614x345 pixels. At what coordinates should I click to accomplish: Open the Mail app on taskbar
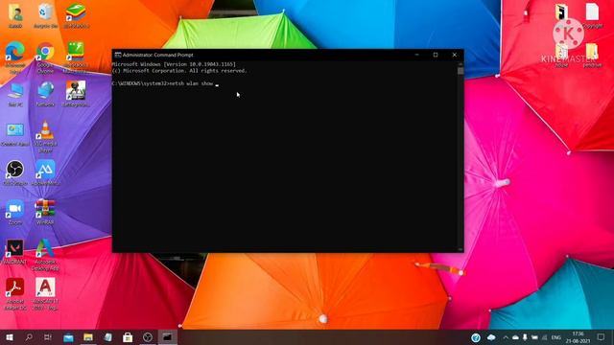coord(68,337)
